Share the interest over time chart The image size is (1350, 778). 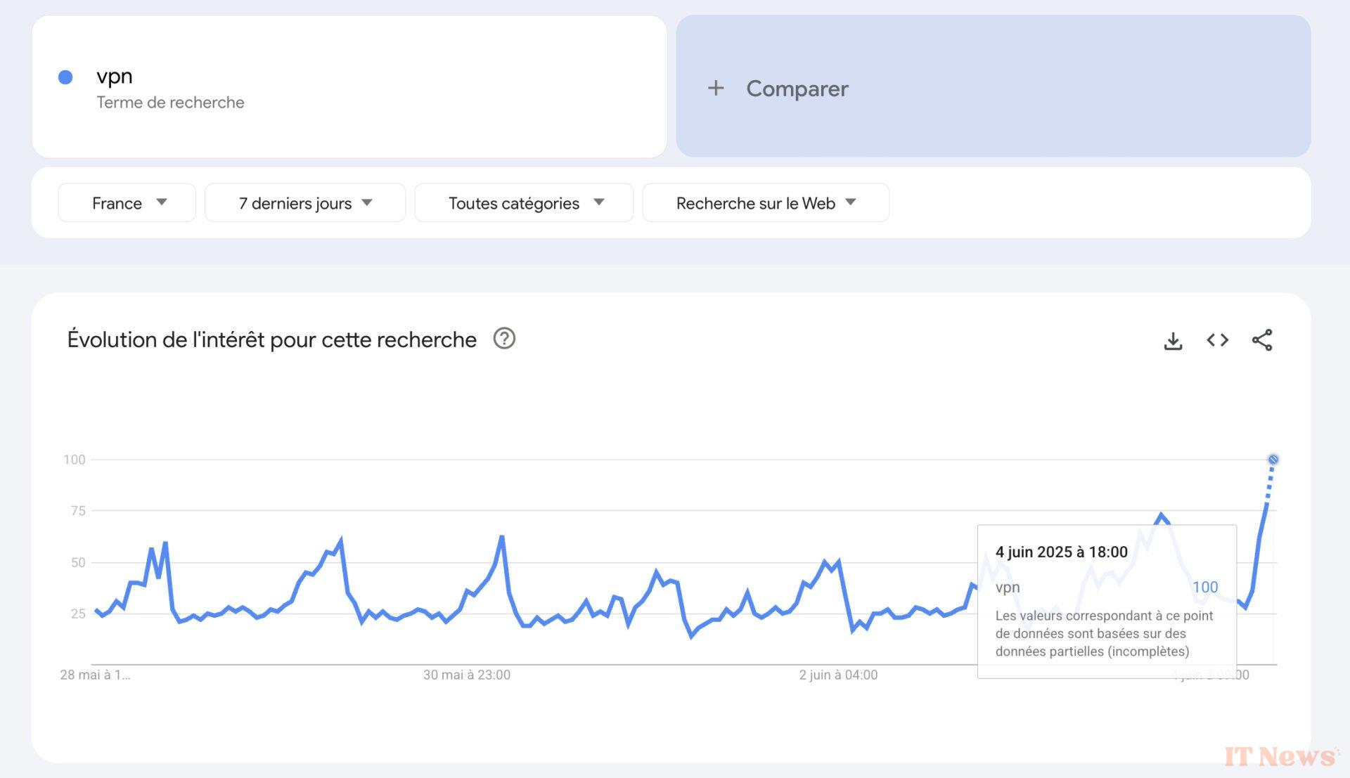[1262, 340]
